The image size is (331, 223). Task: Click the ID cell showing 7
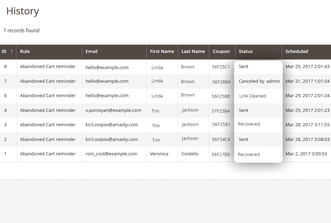(5, 81)
